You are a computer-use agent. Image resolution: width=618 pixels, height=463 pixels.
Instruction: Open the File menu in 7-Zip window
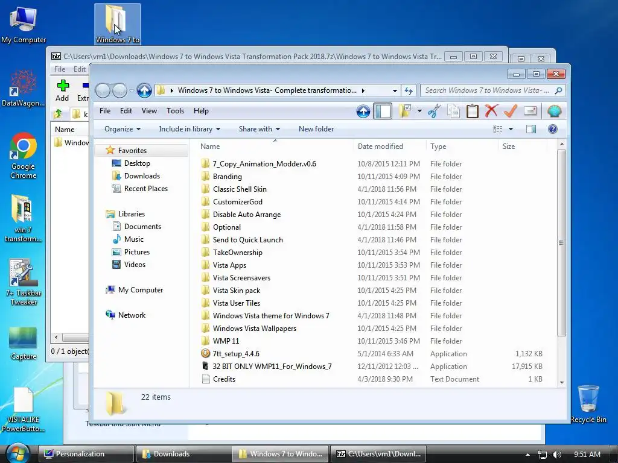[x=60, y=69]
